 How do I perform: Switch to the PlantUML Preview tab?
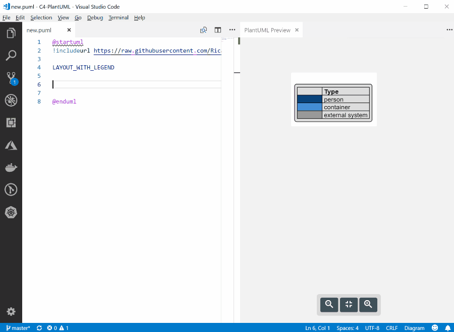(x=267, y=30)
